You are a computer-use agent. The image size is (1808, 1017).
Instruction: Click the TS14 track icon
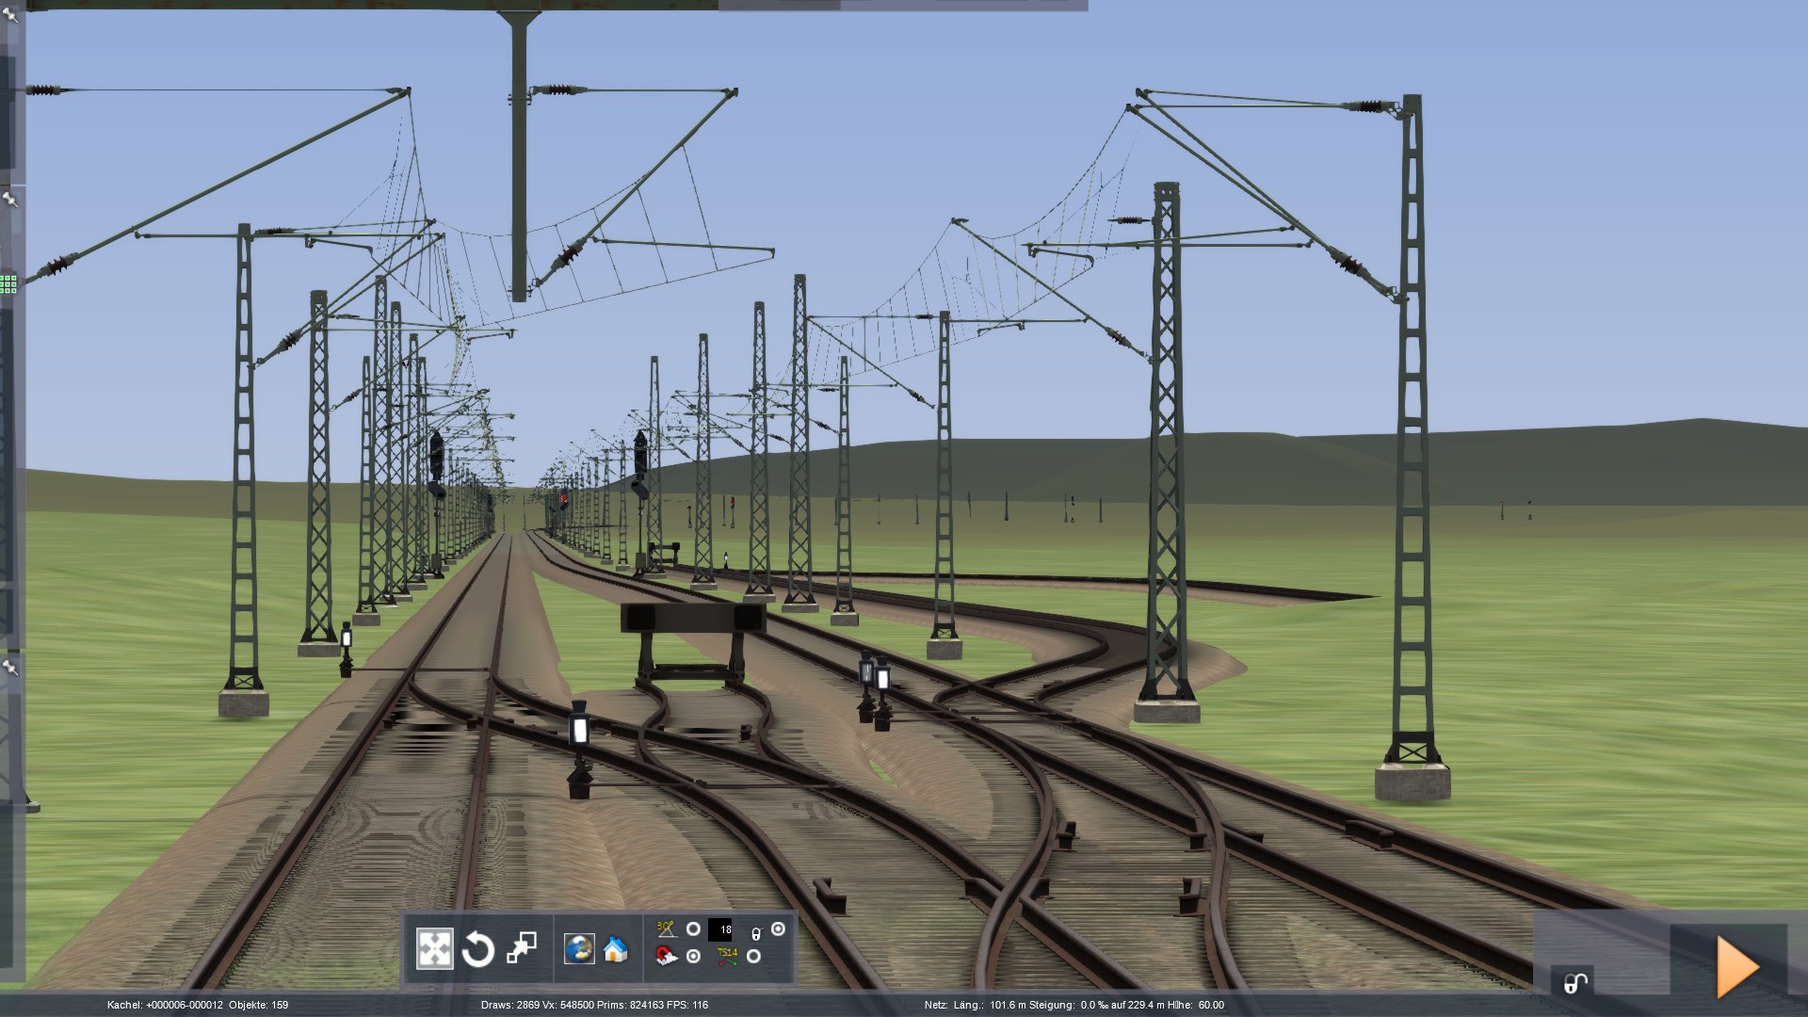[726, 957]
